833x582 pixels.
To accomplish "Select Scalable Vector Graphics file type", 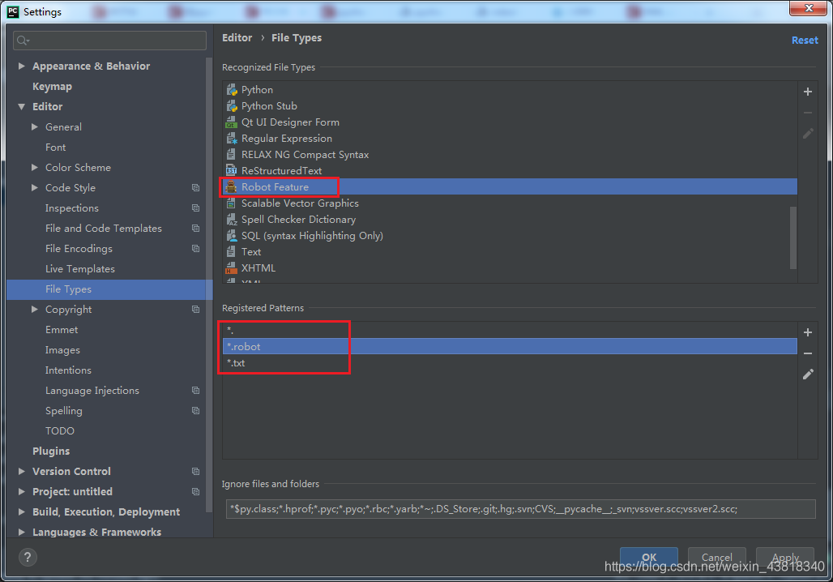I will click(x=510, y=203).
